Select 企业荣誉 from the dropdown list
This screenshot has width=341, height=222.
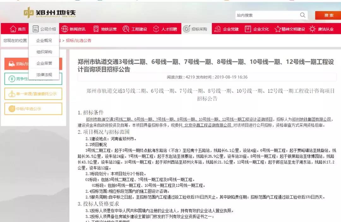coord(44,63)
